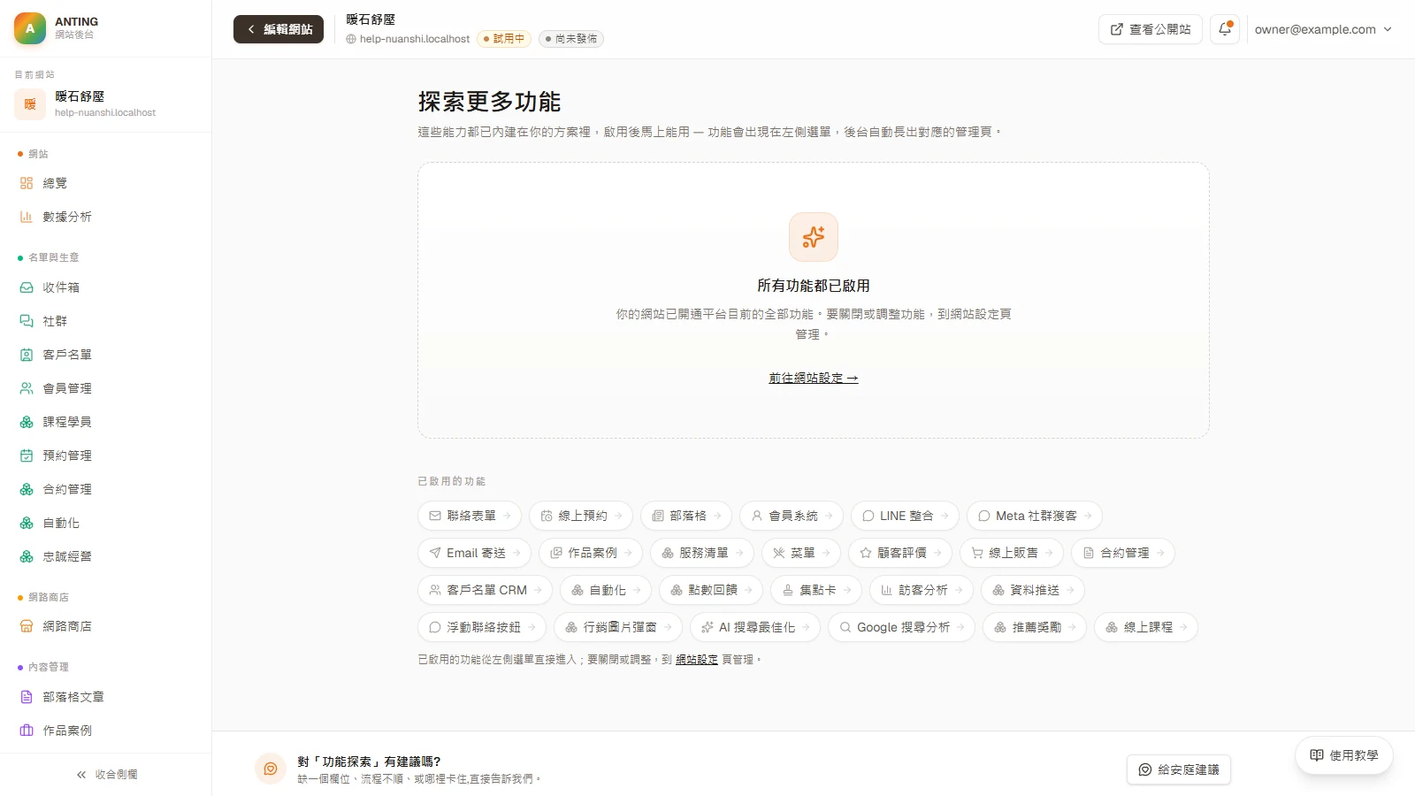Open the 線上預約 feature chip
1415x796 pixels.
pos(581,516)
